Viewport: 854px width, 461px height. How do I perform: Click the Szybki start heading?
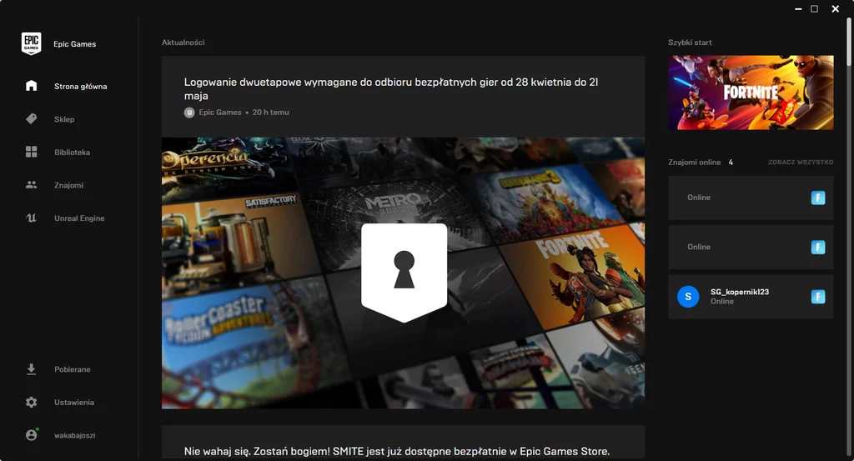click(690, 43)
